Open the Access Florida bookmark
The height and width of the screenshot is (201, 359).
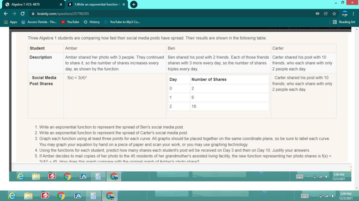point(39,22)
